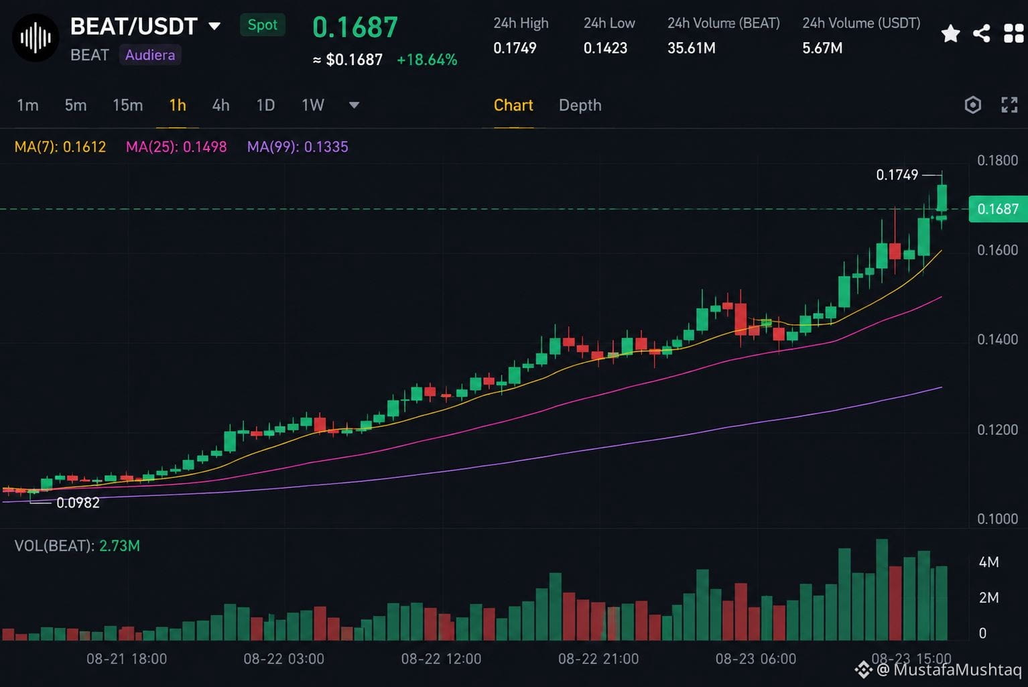Select the 1h interval
The width and height of the screenshot is (1028, 687).
click(x=178, y=105)
